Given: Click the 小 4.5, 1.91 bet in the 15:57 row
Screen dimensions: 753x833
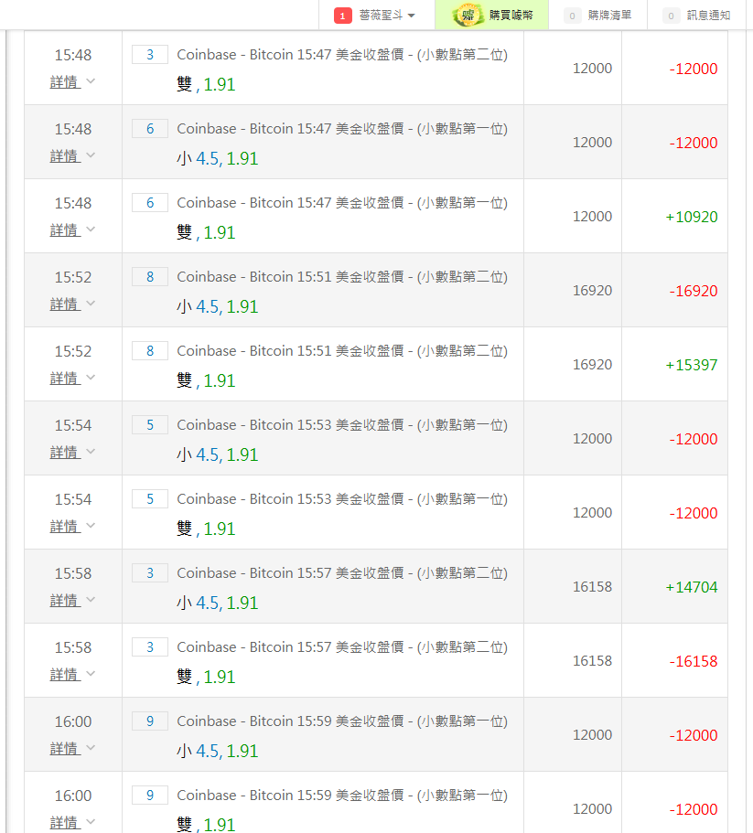Looking at the screenshot, I should (x=218, y=603).
